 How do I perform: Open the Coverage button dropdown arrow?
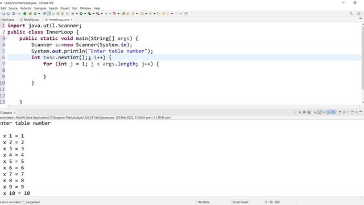coord(93,14)
